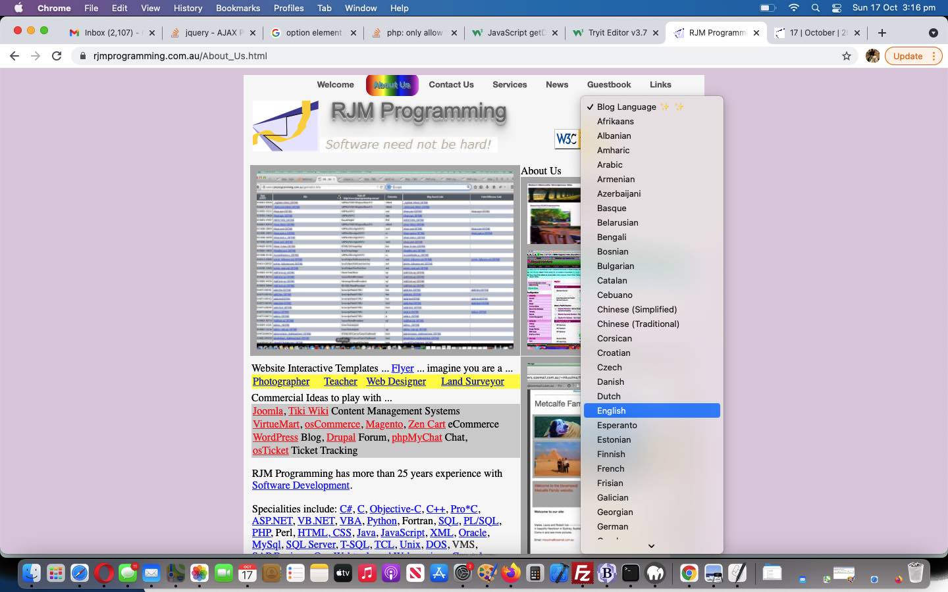Open Terminal from the Dock

coord(631,574)
